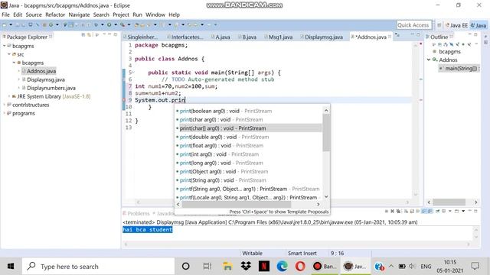Viewport: 490px width, 275px height.
Task: Open Bandicam from the taskbar
Action: (x=324, y=267)
